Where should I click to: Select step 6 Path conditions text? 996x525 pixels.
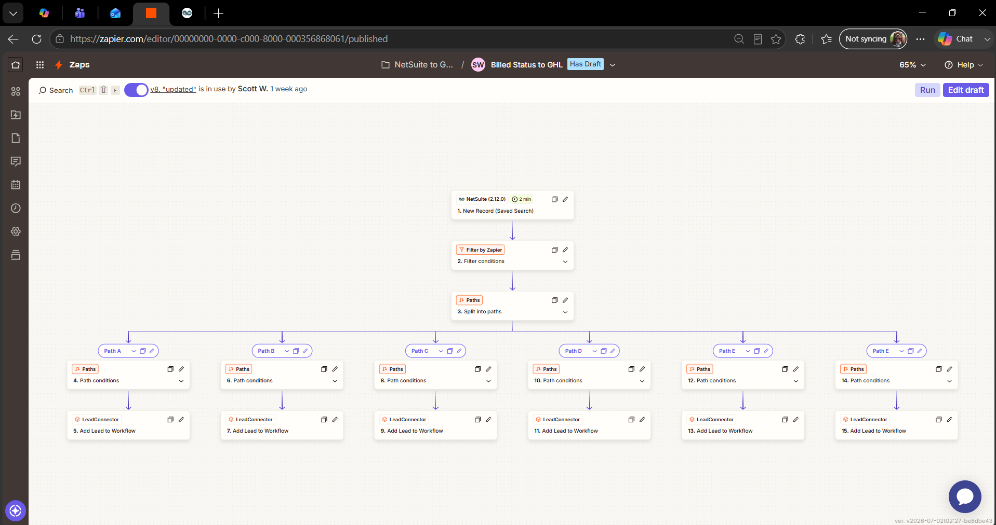click(250, 381)
